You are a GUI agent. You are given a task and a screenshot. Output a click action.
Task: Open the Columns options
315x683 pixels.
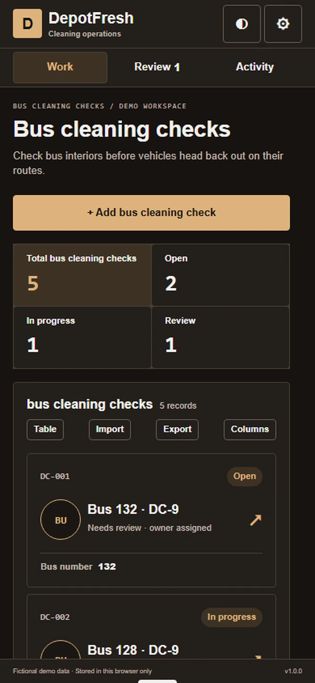click(x=250, y=429)
